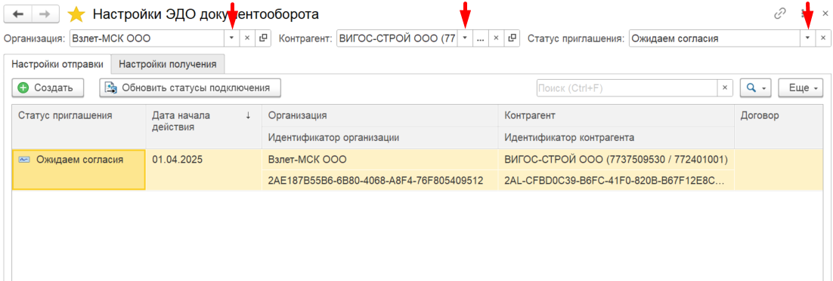This screenshot has width=833, height=281.
Task: Open the ВИГОС-СТРОЙ ООО contractor card
Action: (x=512, y=38)
